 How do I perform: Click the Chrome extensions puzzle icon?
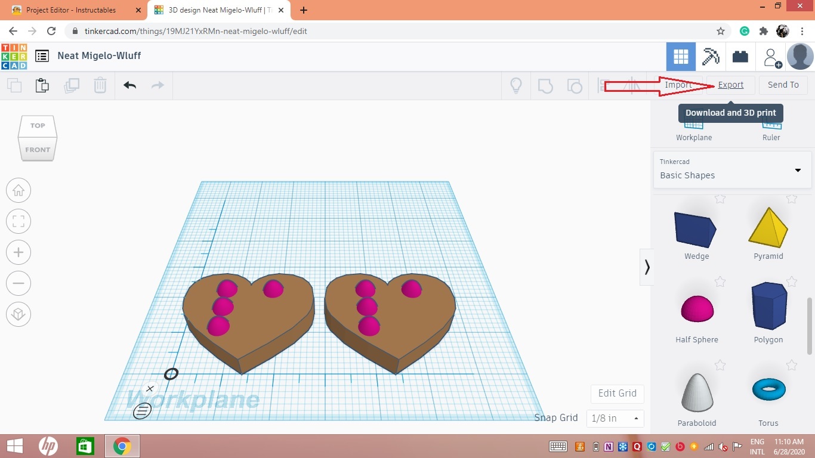coord(763,31)
